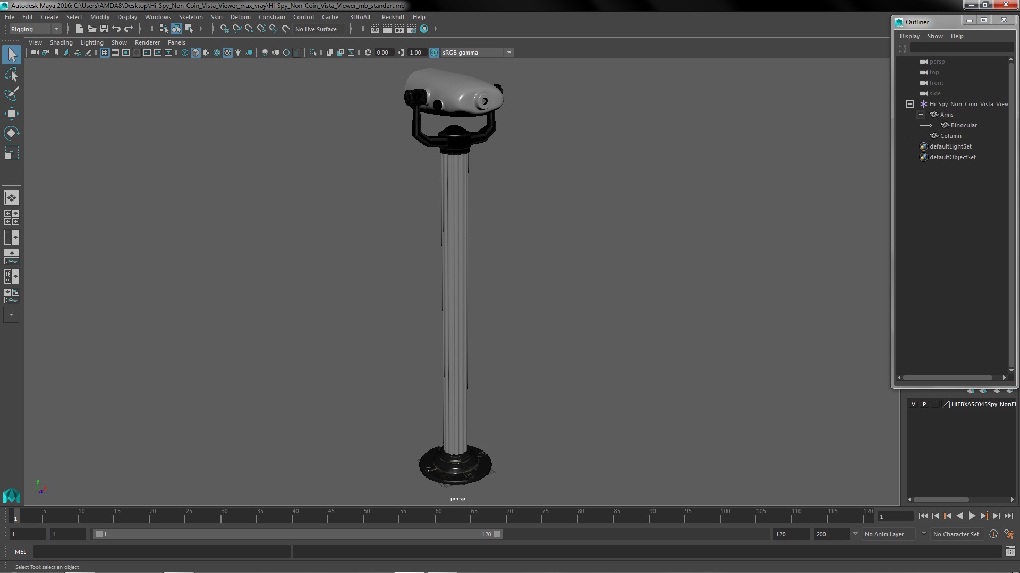Open the Redshift menu
The height and width of the screenshot is (573, 1020).
(x=393, y=17)
